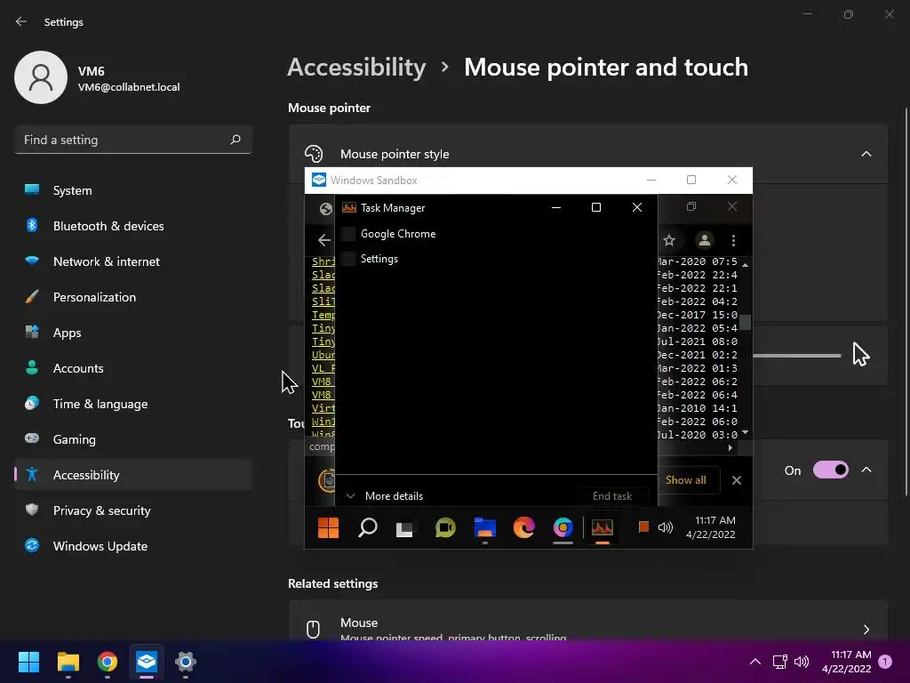910x683 pixels.
Task: Click the host volume tray icon
Action: click(x=802, y=662)
